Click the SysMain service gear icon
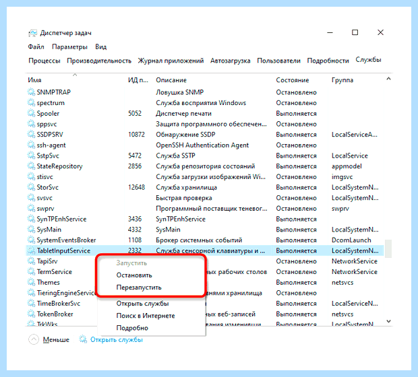This screenshot has height=377, width=418. tap(31, 230)
